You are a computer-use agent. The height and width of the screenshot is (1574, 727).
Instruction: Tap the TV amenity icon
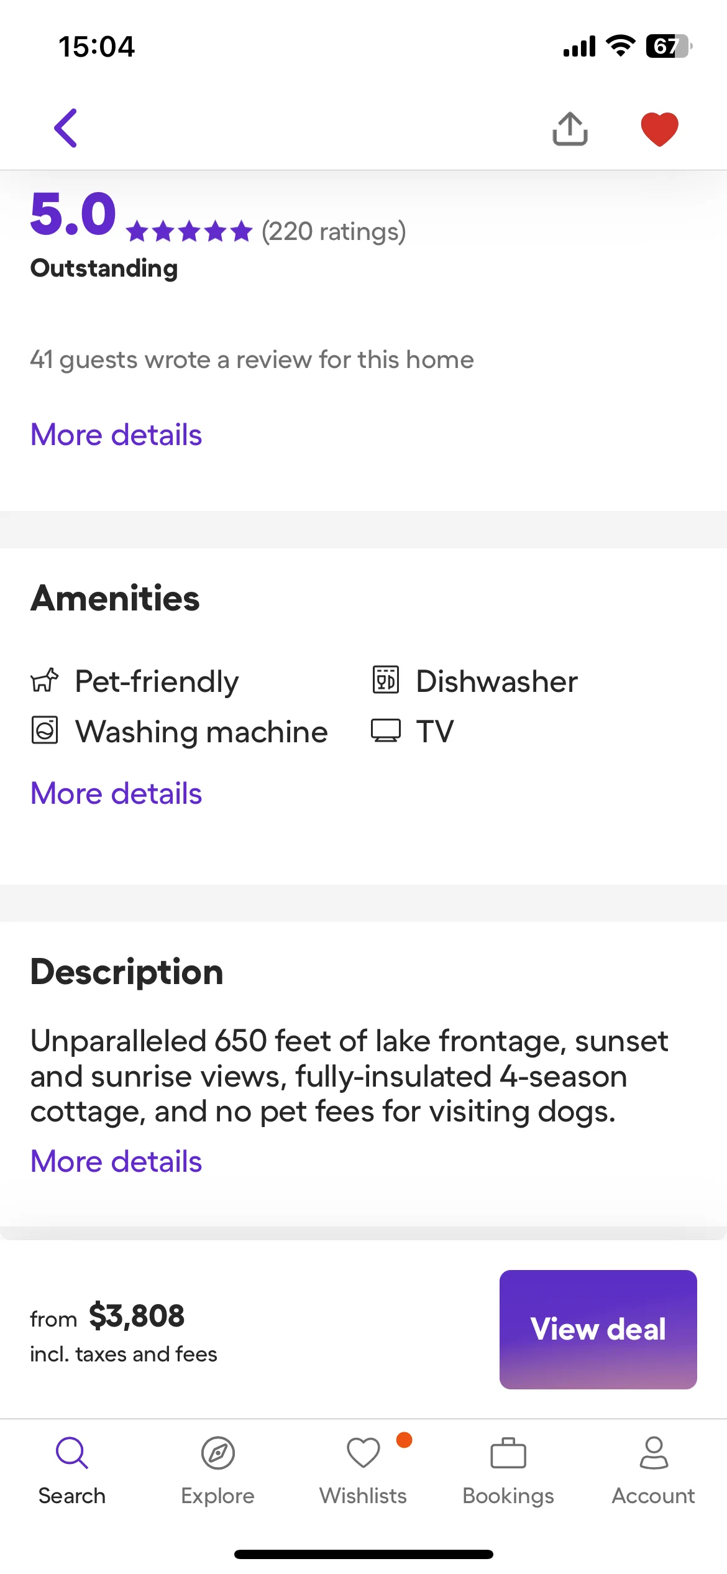[x=386, y=730]
